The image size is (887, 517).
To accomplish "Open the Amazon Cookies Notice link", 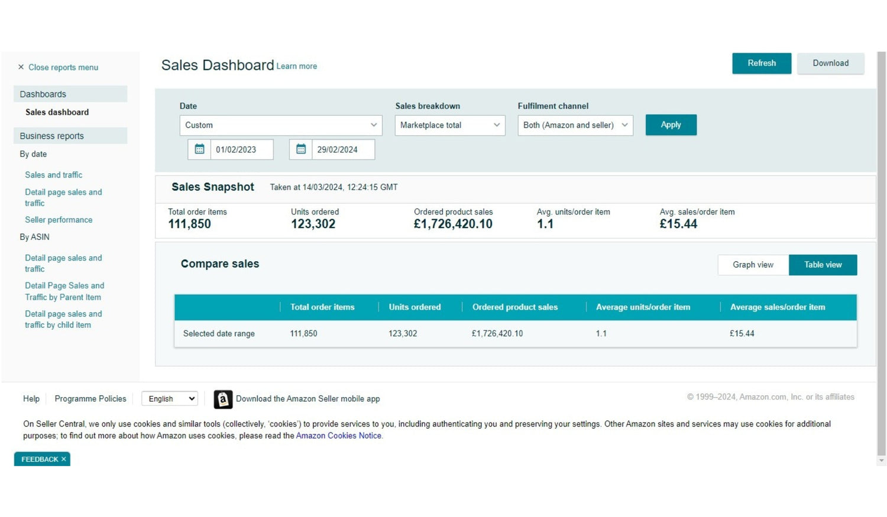I will (x=338, y=436).
